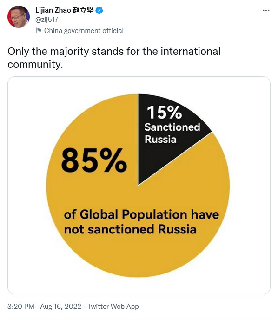
Task: Click the Aug 16, 2022 date
Action: tap(60, 307)
